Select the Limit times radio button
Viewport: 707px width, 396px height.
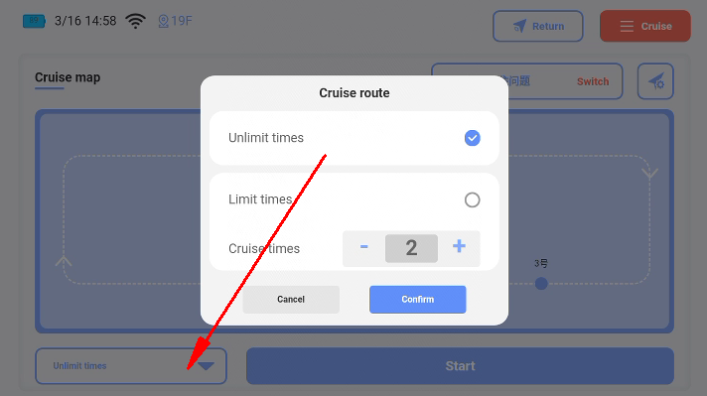pyautogui.click(x=472, y=199)
